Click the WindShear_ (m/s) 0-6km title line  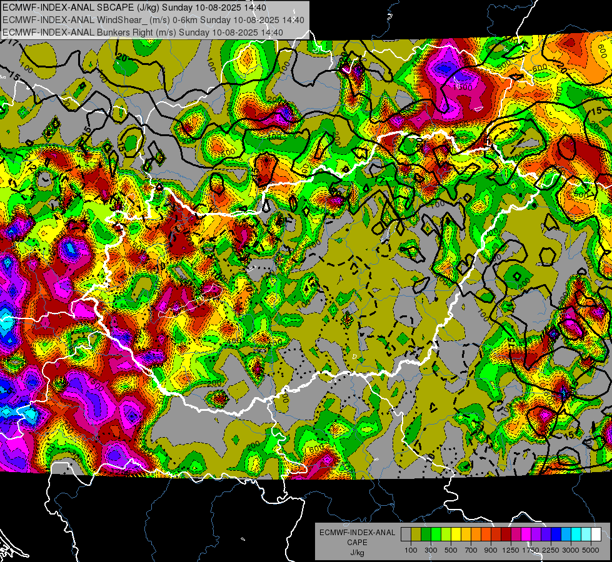click(153, 20)
